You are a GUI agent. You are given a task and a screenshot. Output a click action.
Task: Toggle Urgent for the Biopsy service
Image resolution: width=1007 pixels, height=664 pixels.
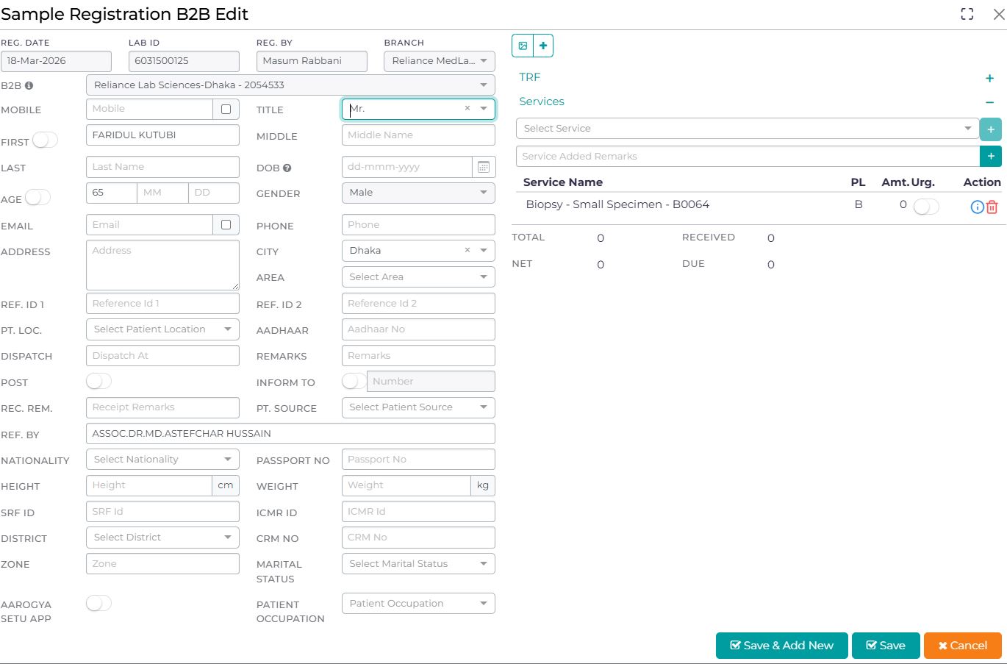(926, 207)
